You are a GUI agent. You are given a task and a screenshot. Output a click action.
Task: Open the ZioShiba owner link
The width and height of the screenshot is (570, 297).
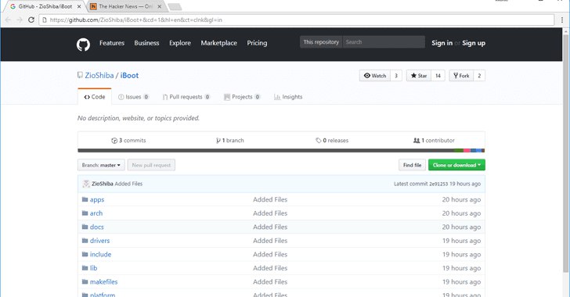tap(99, 76)
